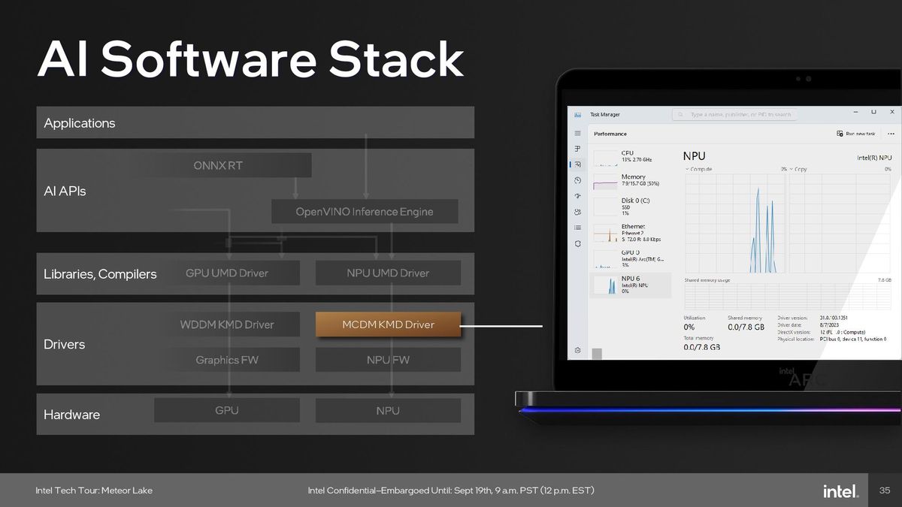Open the Startup apps sidebar icon
This screenshot has height=507, width=902.
point(577,196)
